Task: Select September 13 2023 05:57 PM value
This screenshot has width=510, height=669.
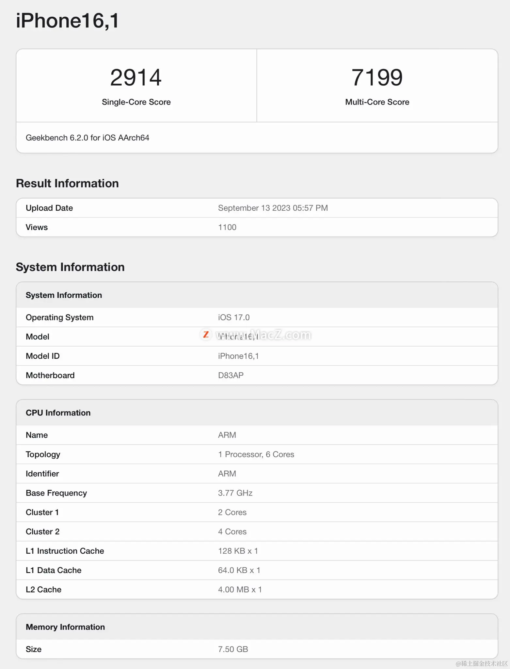Action: pyautogui.click(x=273, y=208)
